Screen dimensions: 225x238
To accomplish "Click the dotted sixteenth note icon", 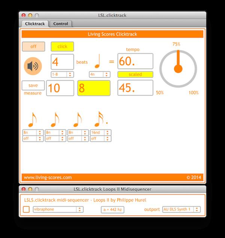I will pyautogui.click(x=101, y=119).
